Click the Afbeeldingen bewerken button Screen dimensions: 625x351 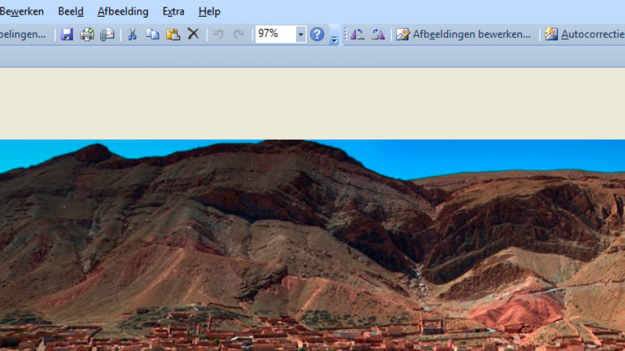click(x=464, y=34)
